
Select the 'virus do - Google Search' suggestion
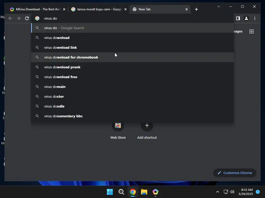(132, 28)
